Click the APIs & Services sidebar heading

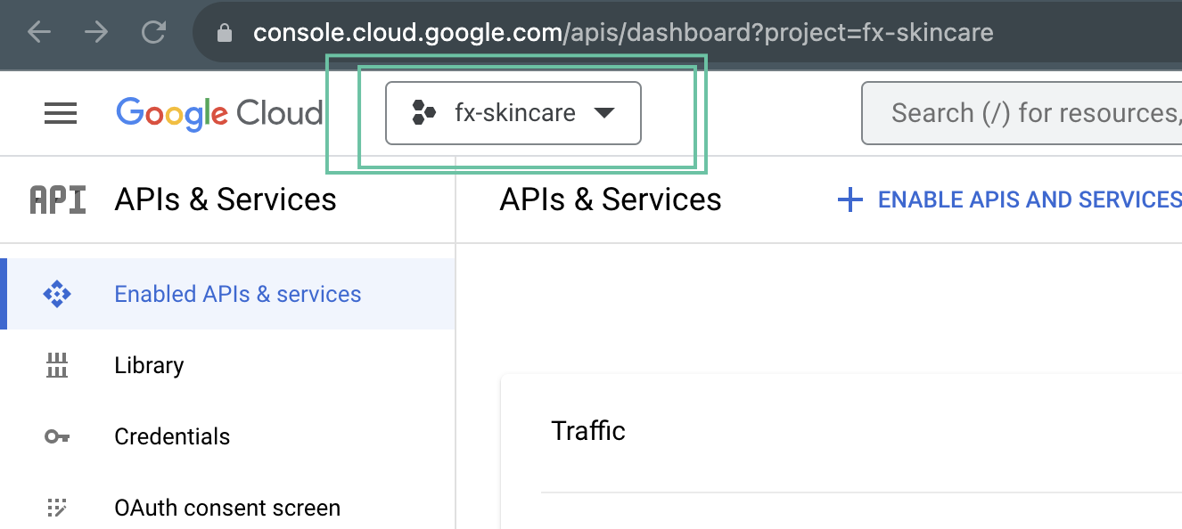(x=226, y=199)
